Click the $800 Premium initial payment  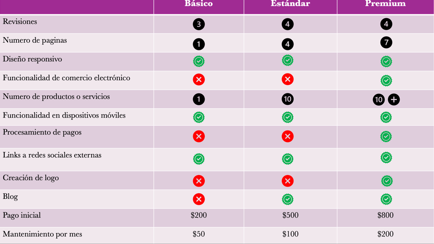(385, 215)
